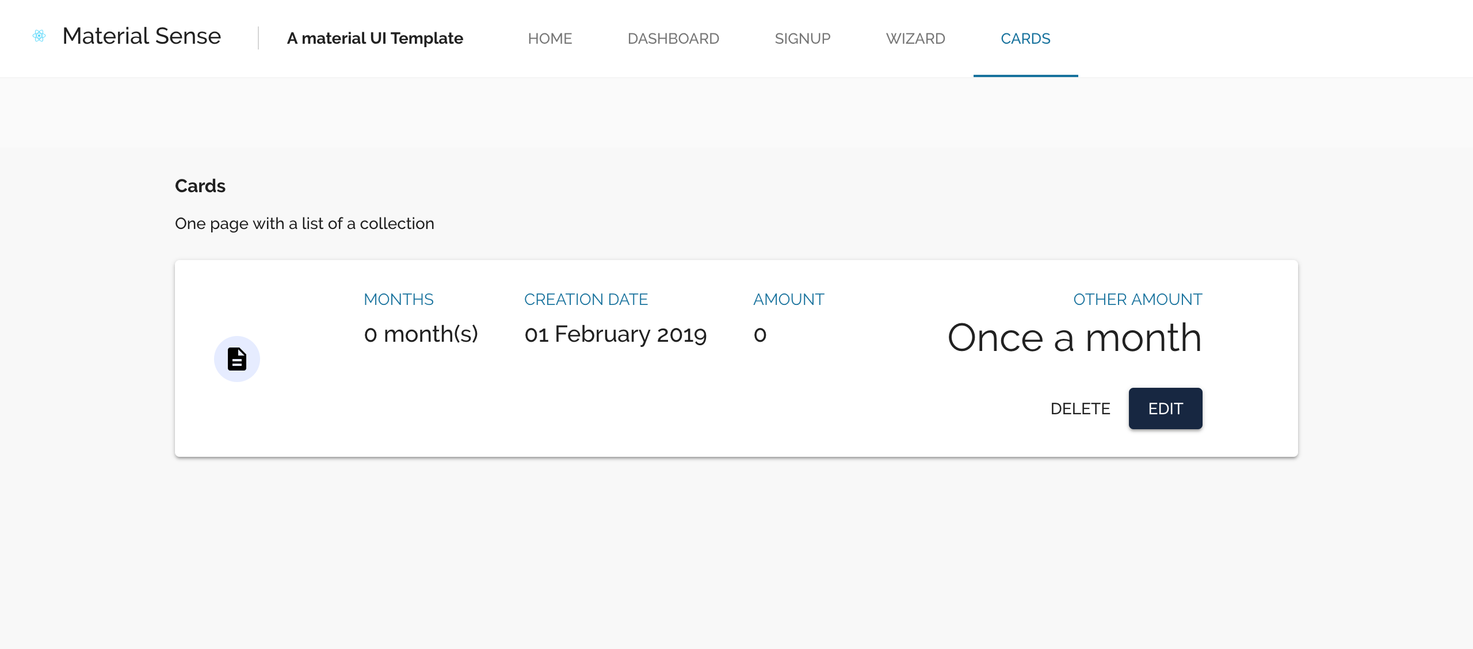The image size is (1473, 649).
Task: Click the 0 month(s) value
Action: click(x=421, y=334)
